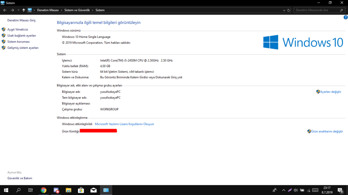Click the 4,00 GB RAM value

105,66
